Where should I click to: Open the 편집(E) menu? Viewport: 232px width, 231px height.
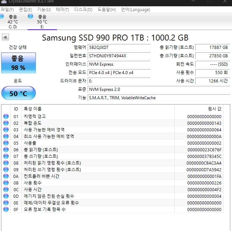26,10
